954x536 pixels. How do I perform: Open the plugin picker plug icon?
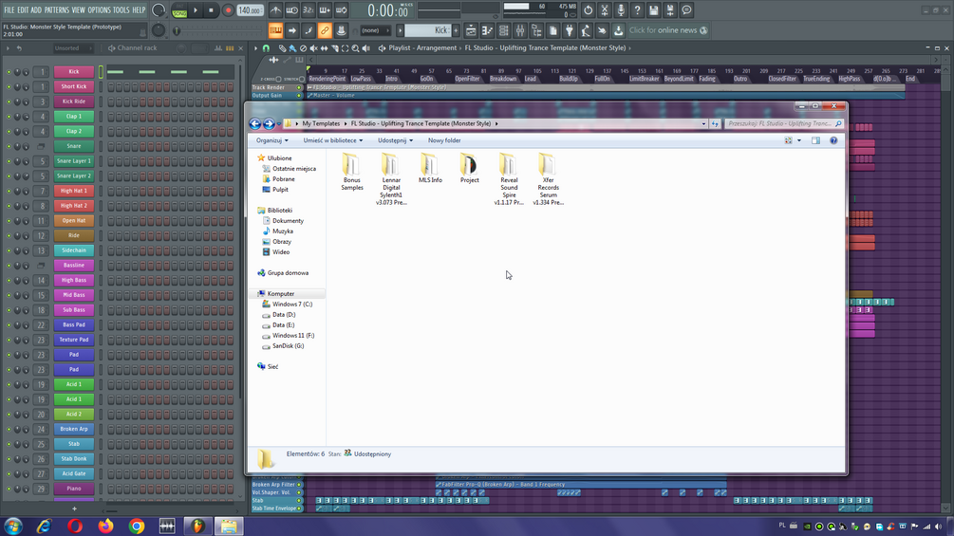click(x=569, y=30)
